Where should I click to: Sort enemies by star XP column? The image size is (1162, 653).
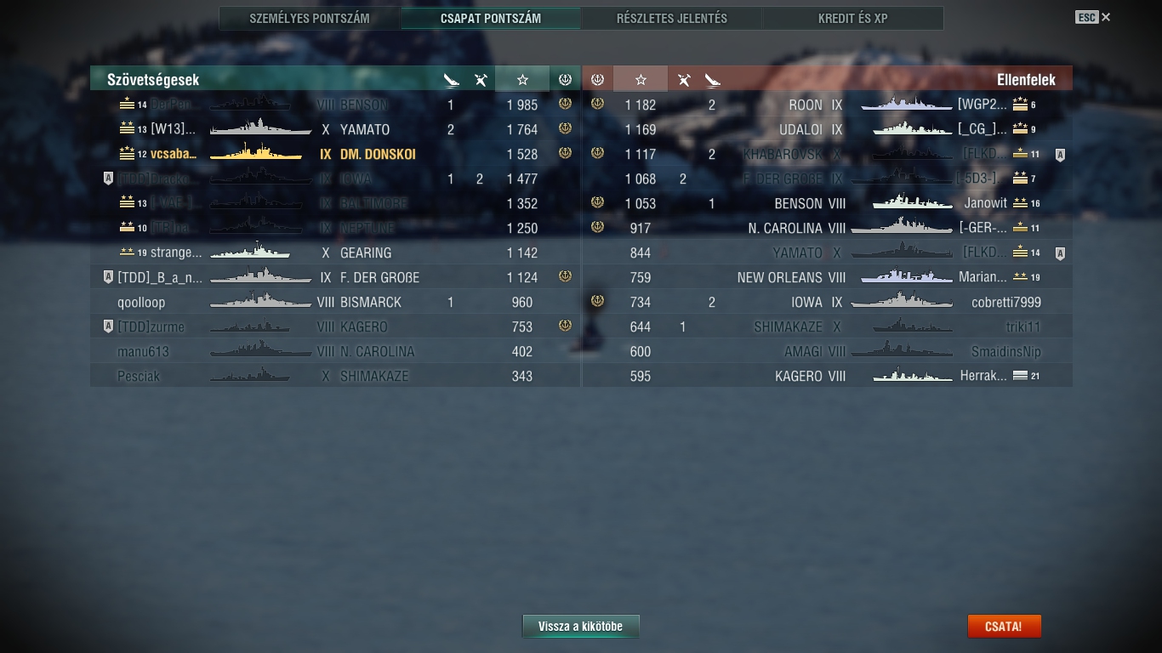click(641, 79)
